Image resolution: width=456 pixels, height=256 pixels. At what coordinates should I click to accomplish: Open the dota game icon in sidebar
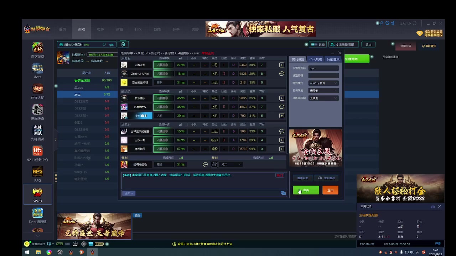coord(37,71)
